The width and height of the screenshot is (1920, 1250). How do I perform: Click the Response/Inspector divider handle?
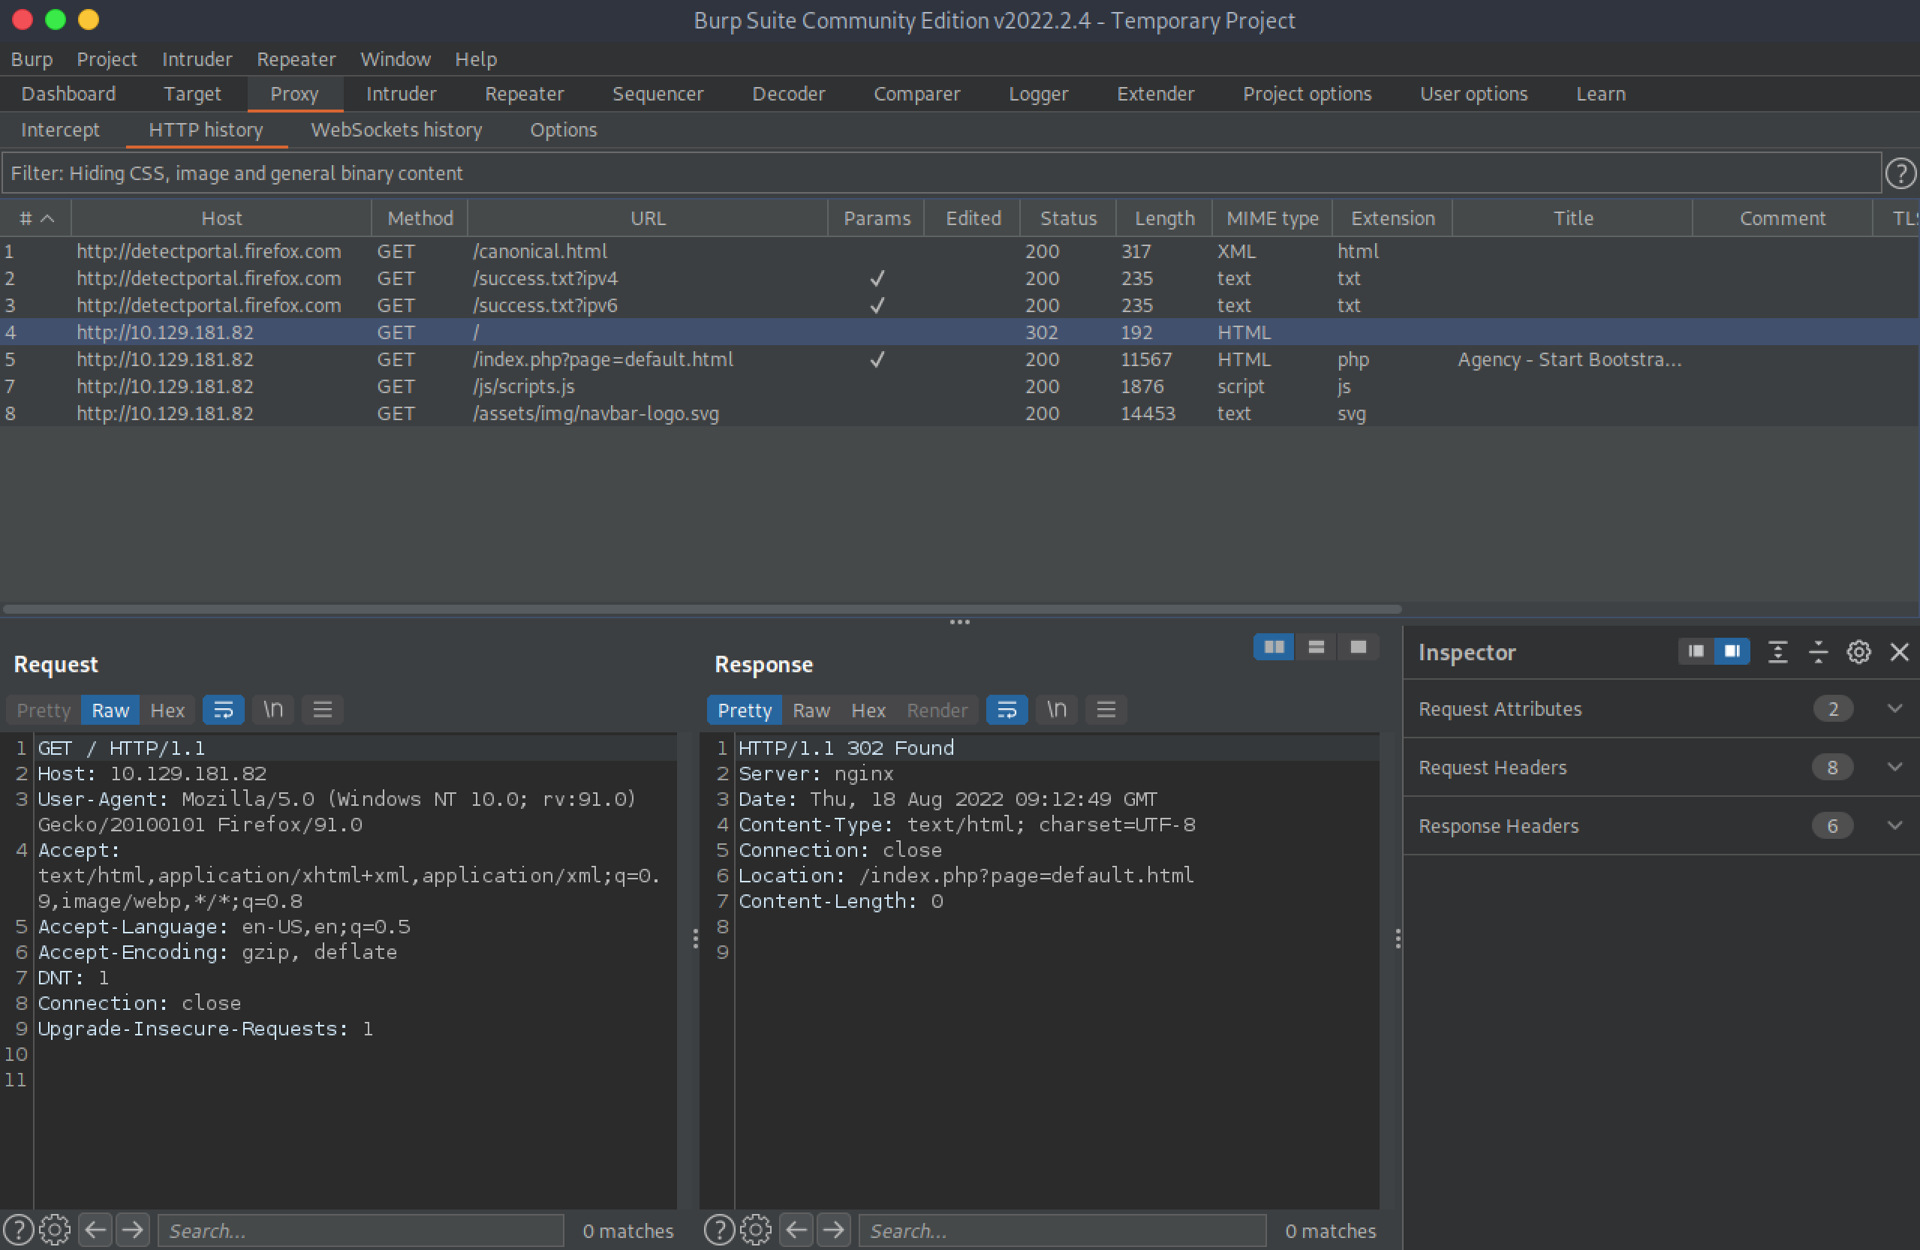(1398, 938)
